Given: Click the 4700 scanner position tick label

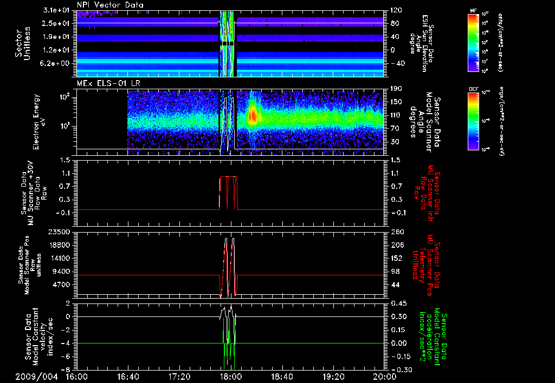Looking at the screenshot, I should click(62, 285).
